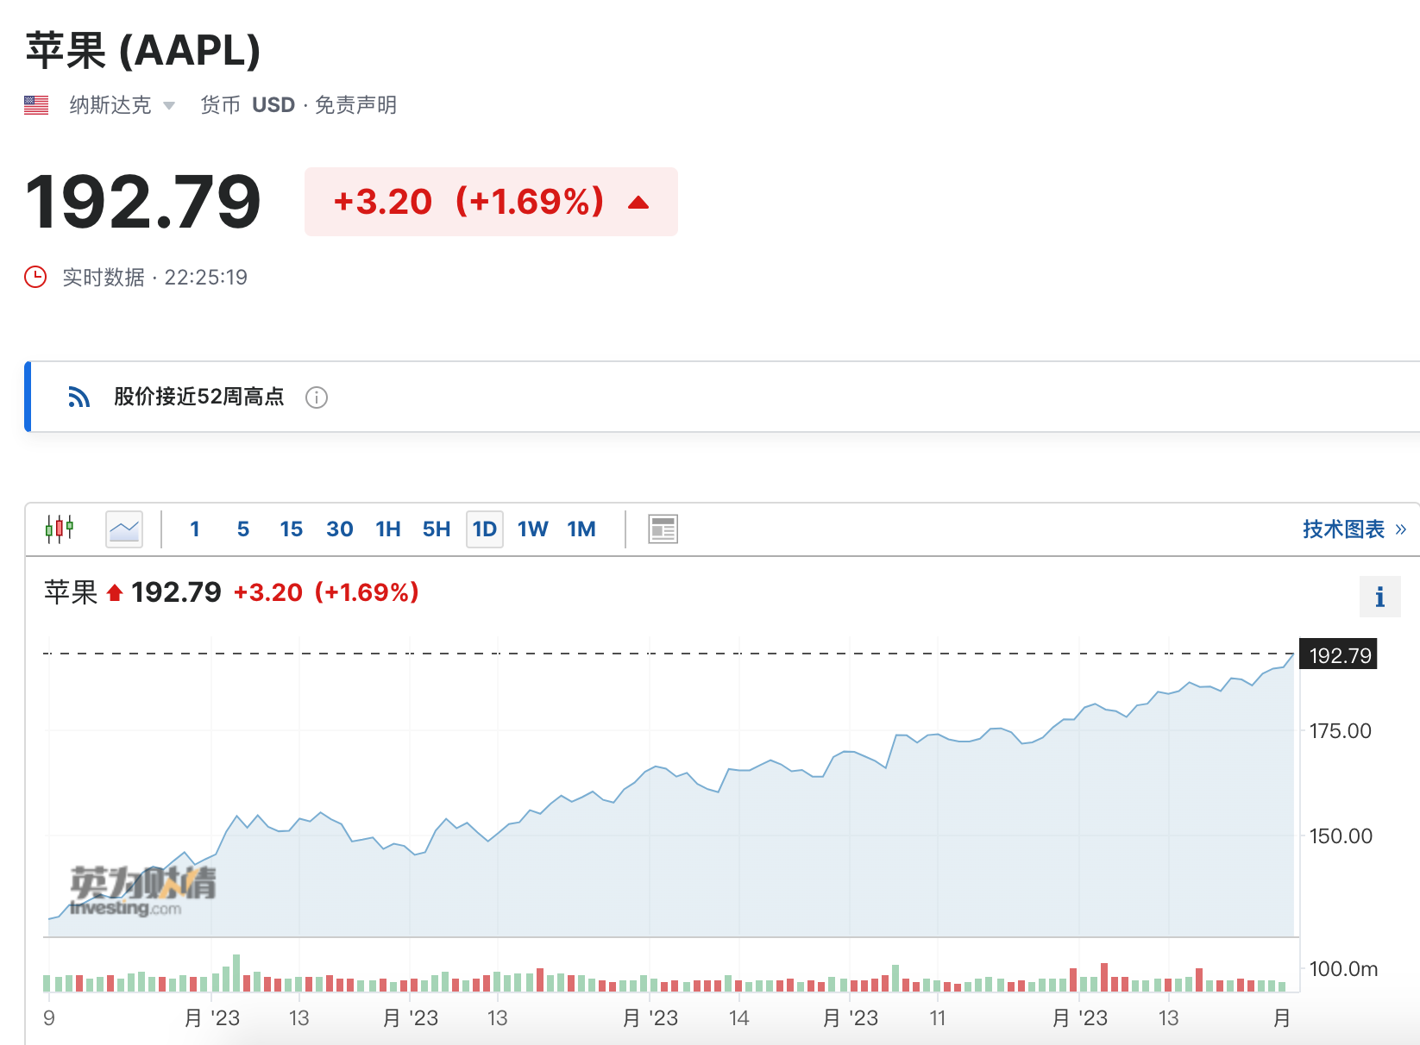1420x1045 pixels.
Task: Click the chart info button
Action: (1379, 597)
